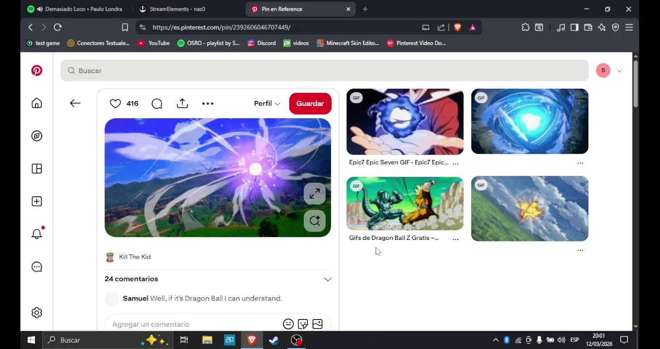This screenshot has width=660, height=349.
Task: Open the blue energy orb GIF thumbnail
Action: click(x=529, y=121)
